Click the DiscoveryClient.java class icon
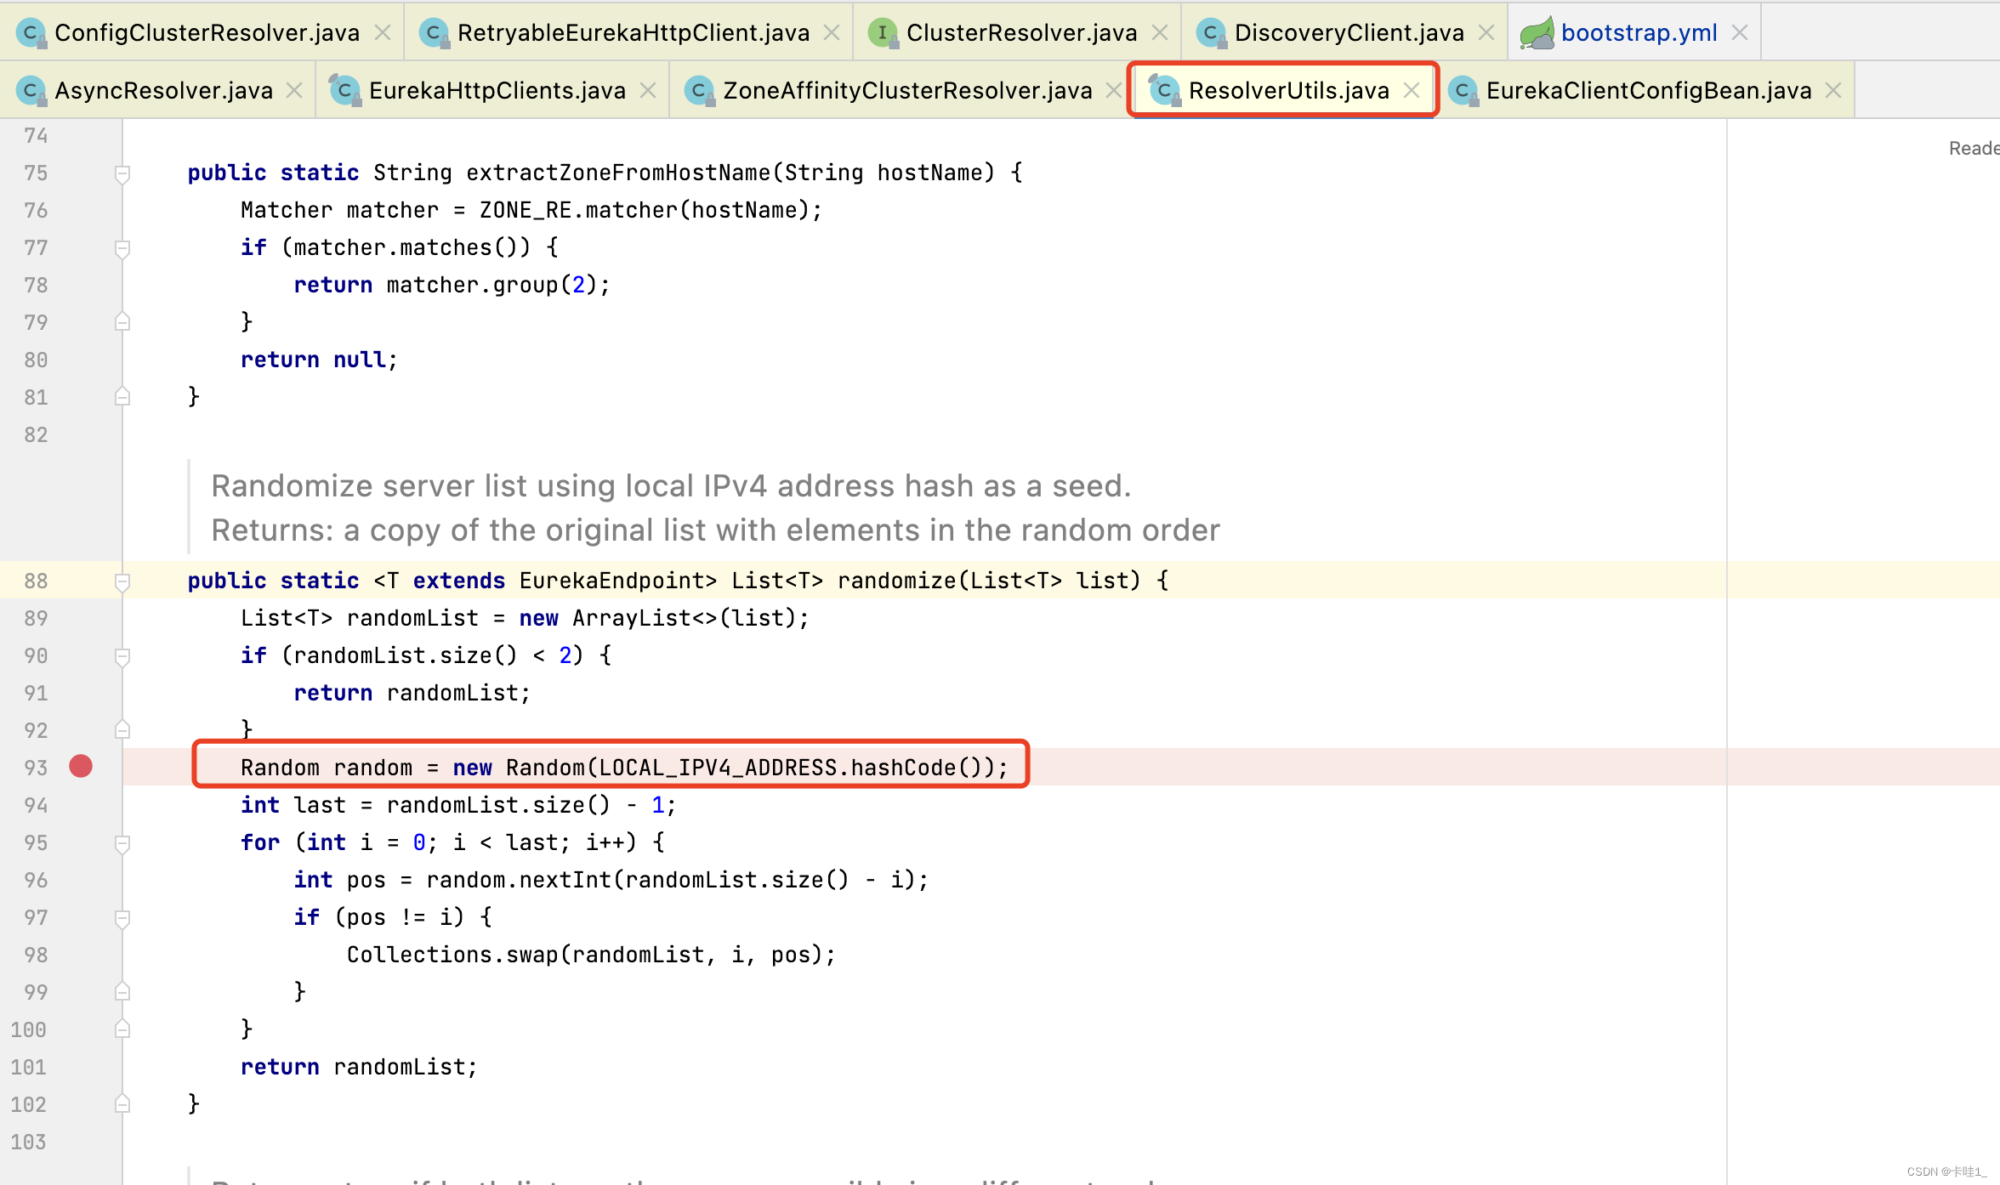 coord(1211,33)
